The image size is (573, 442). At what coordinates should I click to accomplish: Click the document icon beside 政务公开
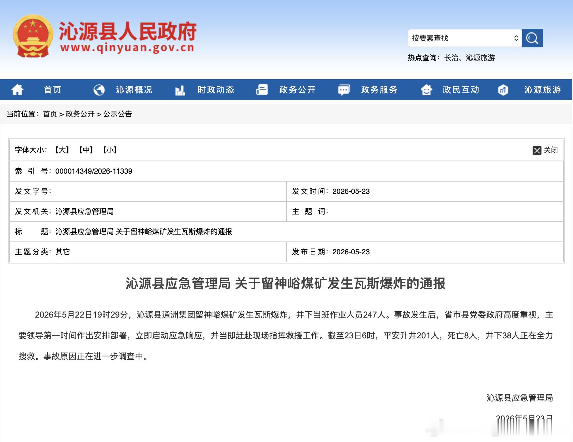[262, 90]
